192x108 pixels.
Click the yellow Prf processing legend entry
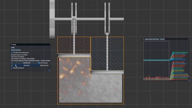coord(181,75)
